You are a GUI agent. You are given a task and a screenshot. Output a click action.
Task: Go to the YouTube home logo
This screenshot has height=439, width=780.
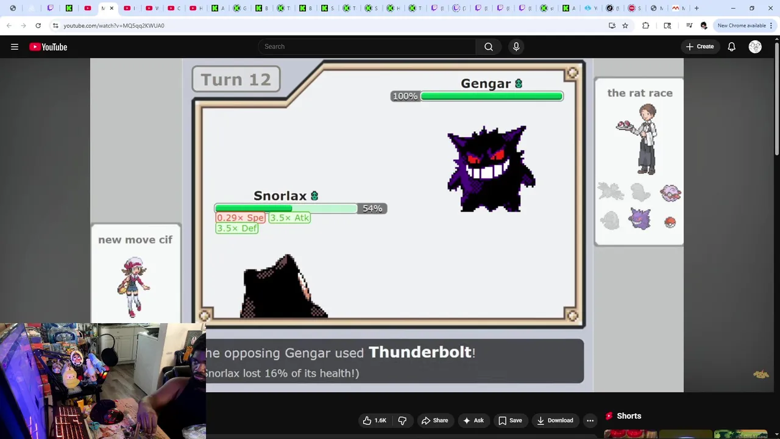(x=48, y=47)
